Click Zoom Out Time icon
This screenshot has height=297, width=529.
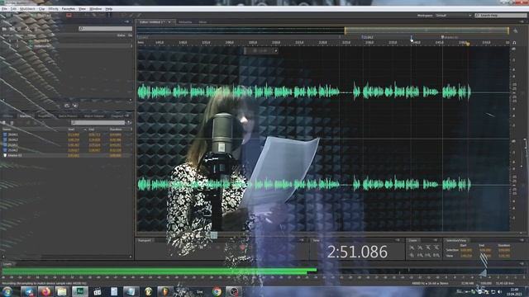[436, 247]
